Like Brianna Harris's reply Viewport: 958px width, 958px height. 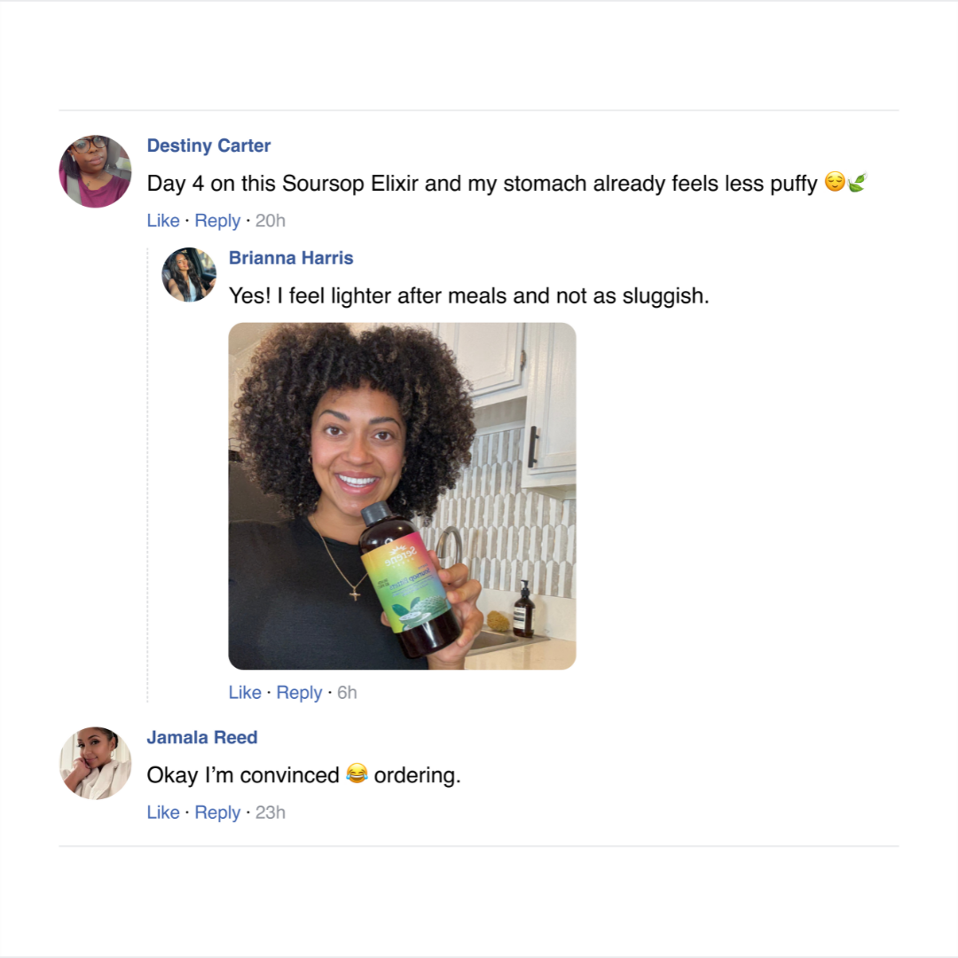(245, 693)
